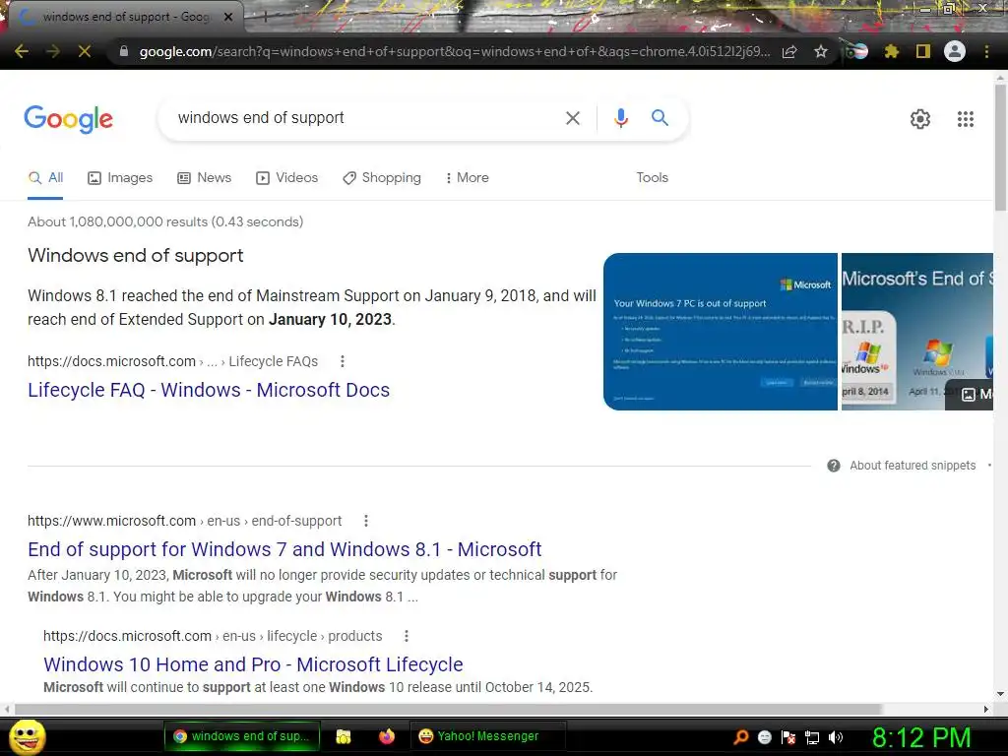The height and width of the screenshot is (756, 1008).
Task: Click scroll right arrow on bottom bar
Action: (986, 709)
